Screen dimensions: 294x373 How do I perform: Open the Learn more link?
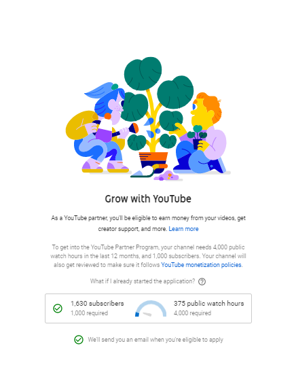coord(183,229)
